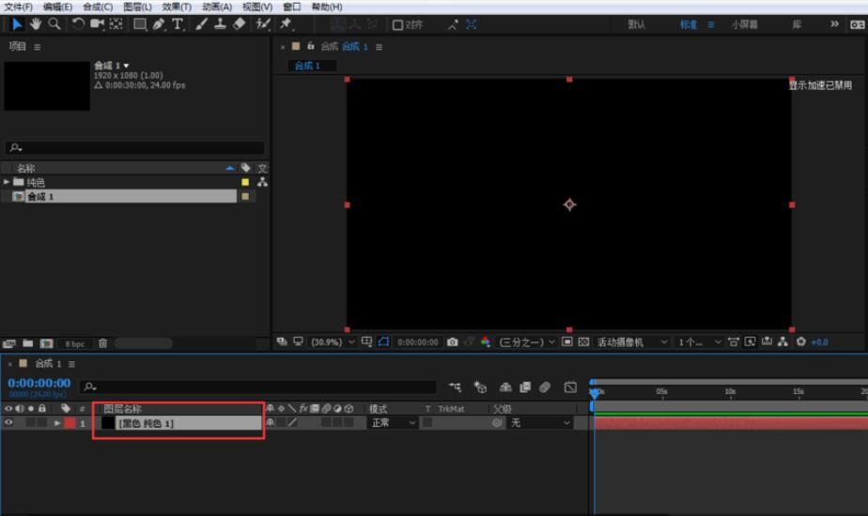The width and height of the screenshot is (868, 516).
Task: Toggle shy switch for 黑色 纯色 1 layer
Action: (x=271, y=422)
